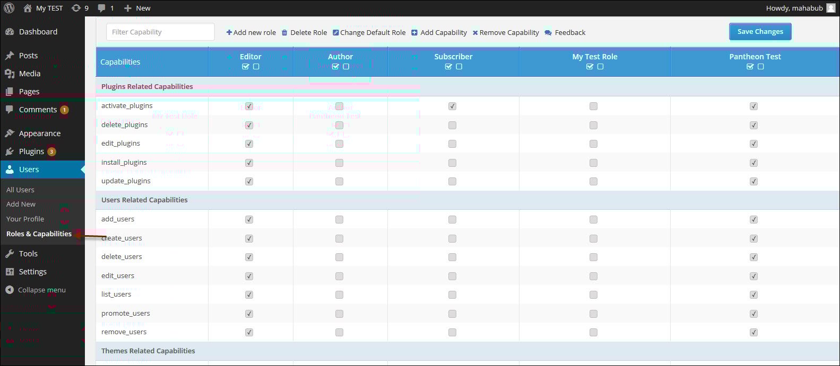Click the 'promote_users' capability label

click(x=126, y=314)
